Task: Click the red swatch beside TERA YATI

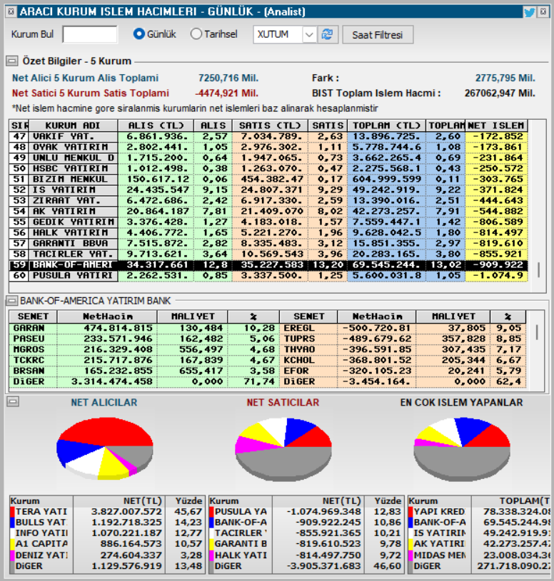Action: click(x=13, y=512)
